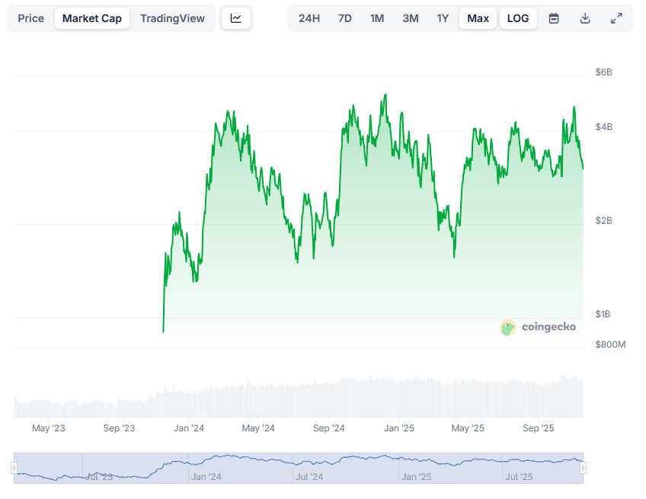Grab the right range navigator handle
The height and width of the screenshot is (499, 646).
tap(583, 468)
